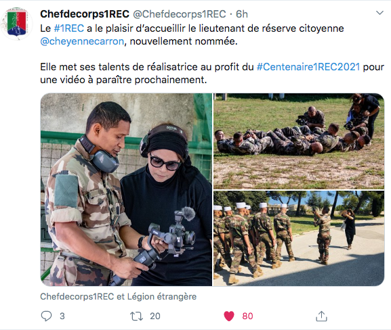This screenshot has height=330, width=391.
Task: Open the tweet options chevron menu
Action: coord(379,13)
